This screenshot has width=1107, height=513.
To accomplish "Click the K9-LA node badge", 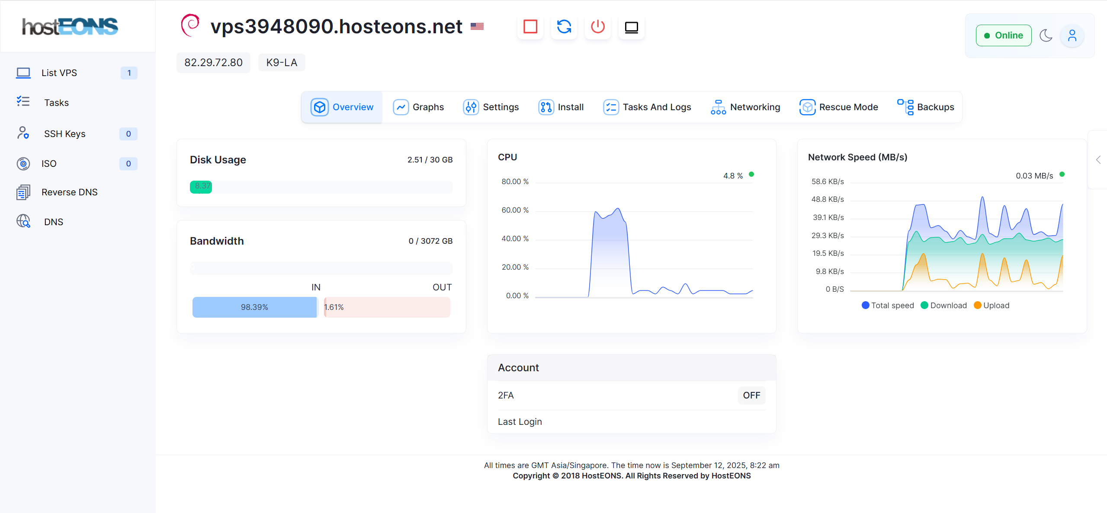I will point(282,63).
